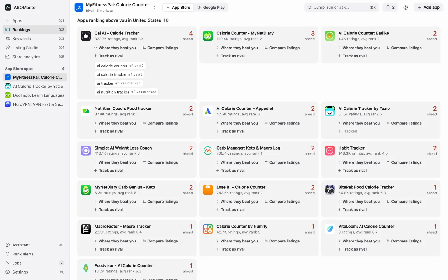Compare listings with Appediet
Screen dimensions: 448x280
coord(282,123)
